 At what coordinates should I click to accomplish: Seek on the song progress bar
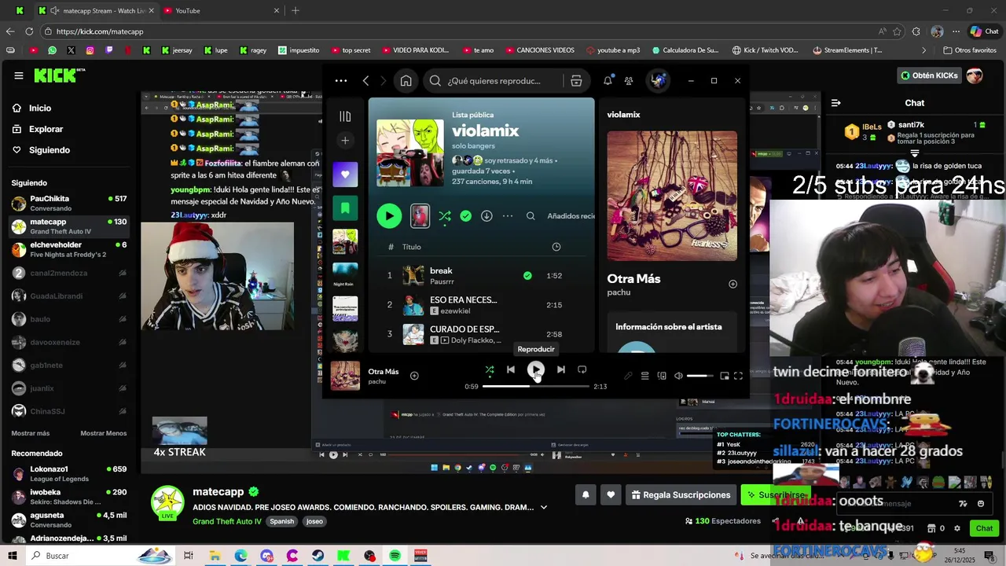(x=536, y=387)
